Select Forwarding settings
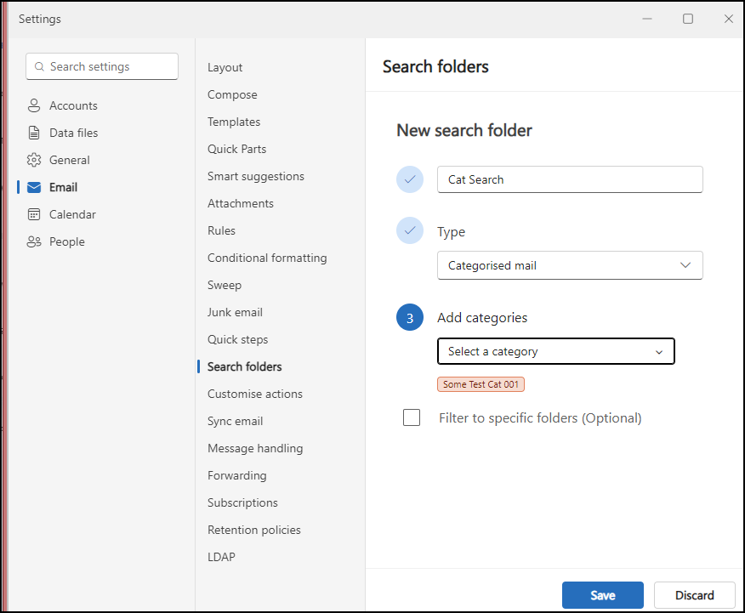 [236, 476]
